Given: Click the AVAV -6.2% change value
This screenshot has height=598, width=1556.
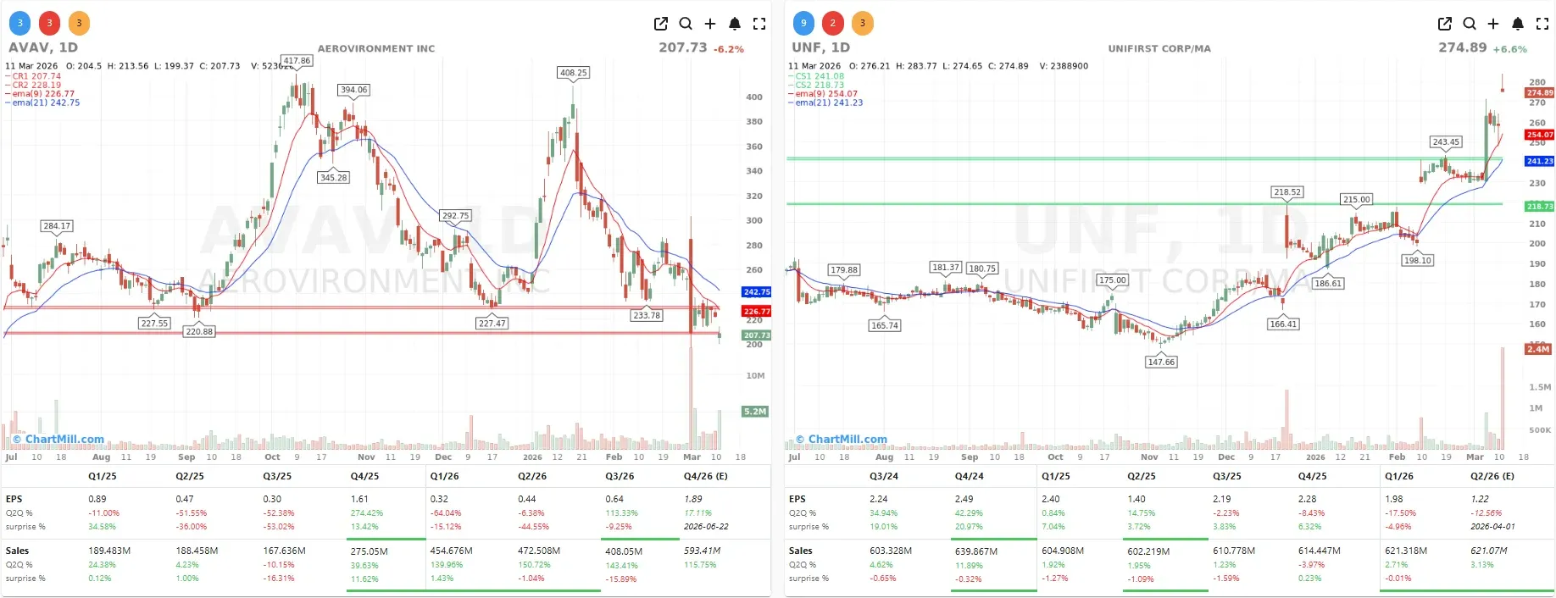Looking at the screenshot, I should 729,49.
